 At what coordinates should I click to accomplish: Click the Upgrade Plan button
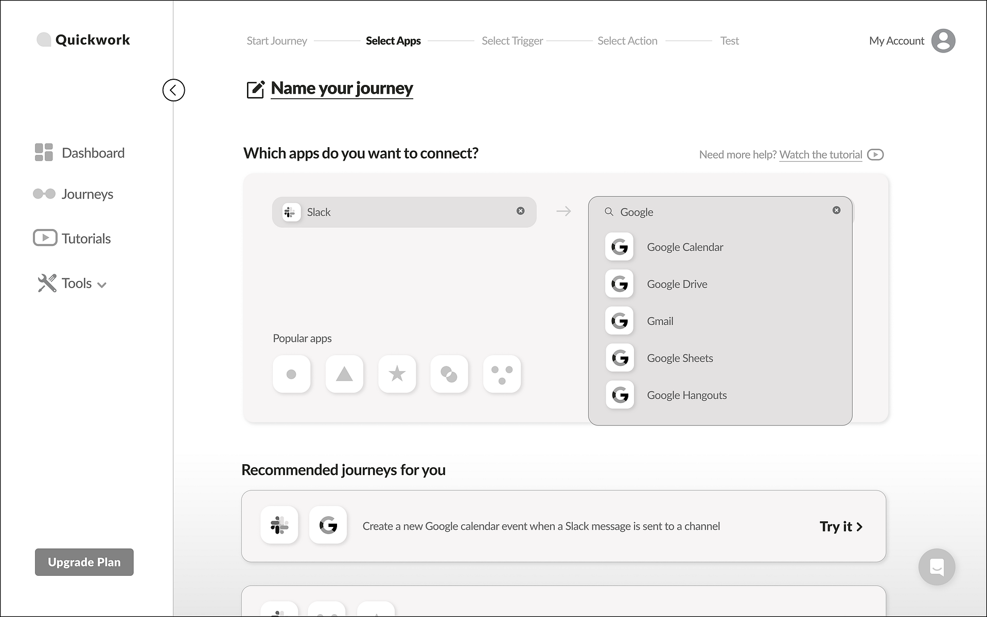[84, 562]
